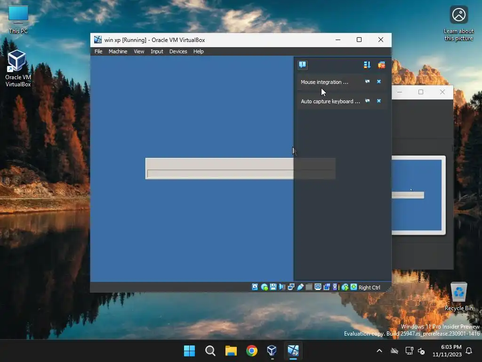Click the network adapters status bar indicator
The image size is (482, 362).
[x=291, y=287]
